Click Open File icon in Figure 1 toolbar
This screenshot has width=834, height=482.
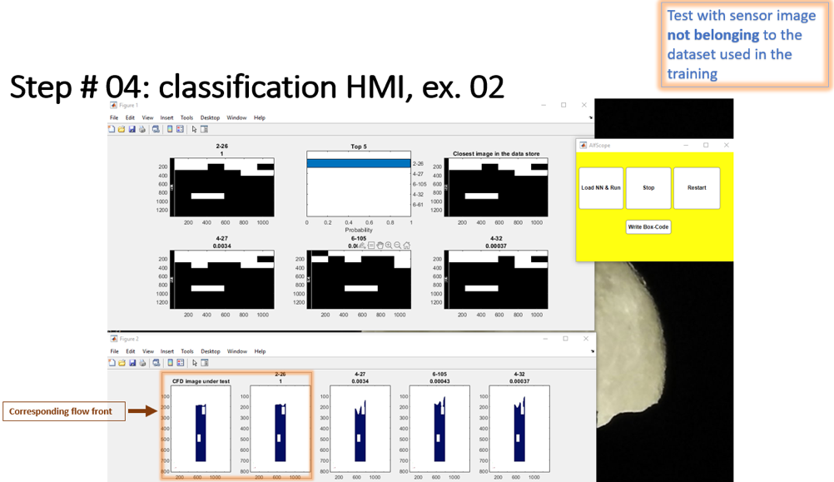[x=122, y=129]
